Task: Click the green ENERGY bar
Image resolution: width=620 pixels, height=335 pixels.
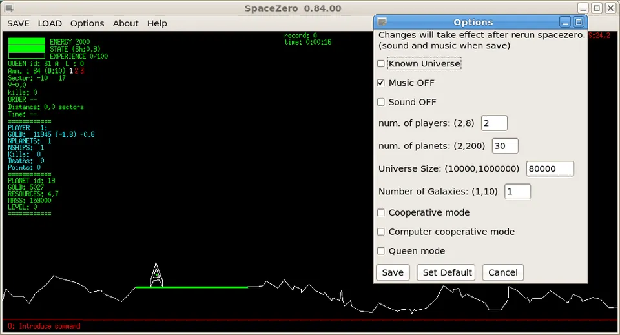Action: point(26,41)
